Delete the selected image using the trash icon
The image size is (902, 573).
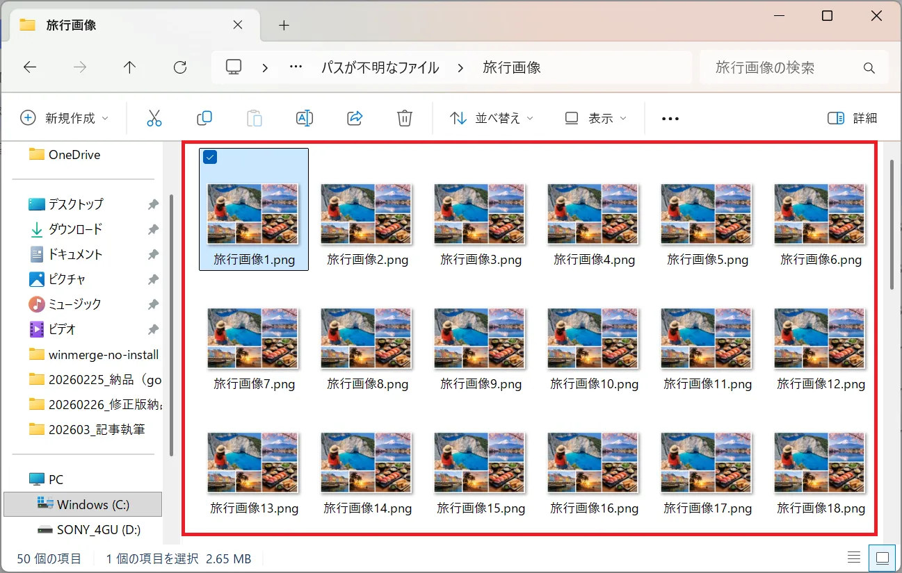(x=405, y=117)
